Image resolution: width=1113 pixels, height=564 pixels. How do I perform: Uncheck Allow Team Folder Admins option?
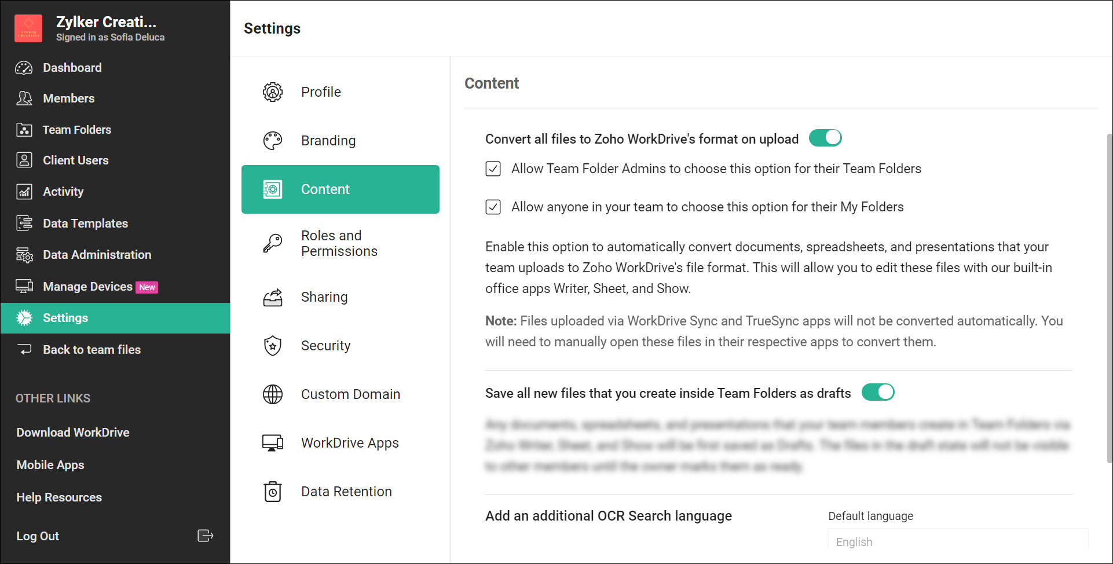pyautogui.click(x=493, y=169)
